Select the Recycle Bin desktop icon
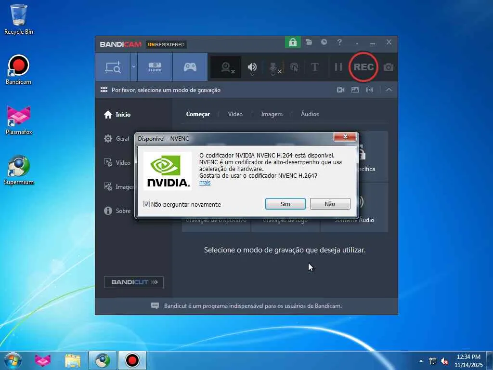This screenshot has width=493, height=370. click(19, 19)
